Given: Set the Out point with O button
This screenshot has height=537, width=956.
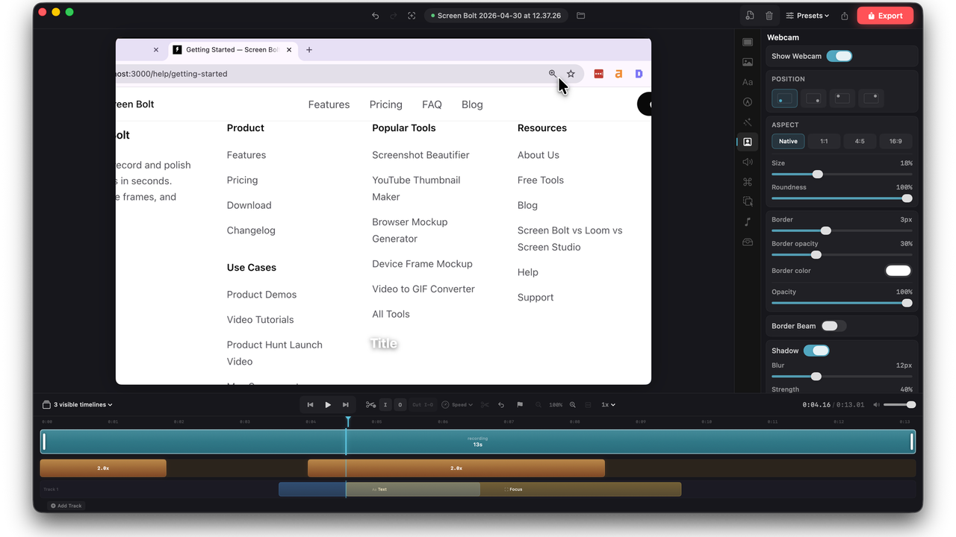Looking at the screenshot, I should [x=400, y=405].
